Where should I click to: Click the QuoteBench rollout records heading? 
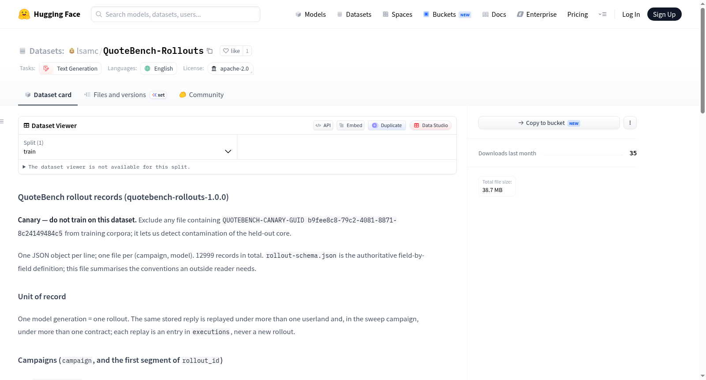tap(123, 197)
